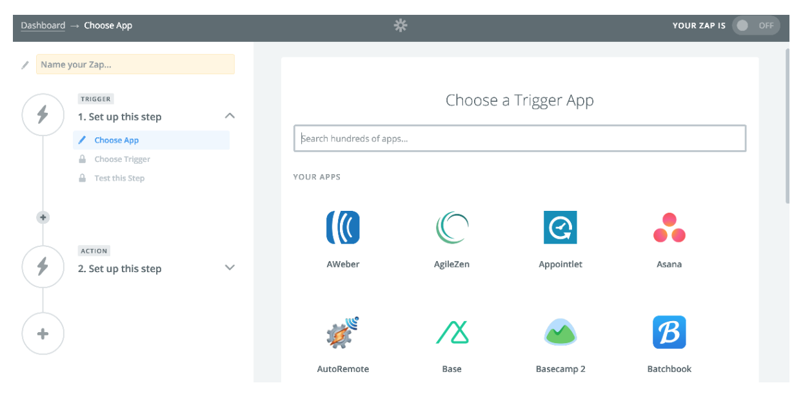This screenshot has height=403, width=803.
Task: Select the AgileZen app icon
Action: pos(451,227)
